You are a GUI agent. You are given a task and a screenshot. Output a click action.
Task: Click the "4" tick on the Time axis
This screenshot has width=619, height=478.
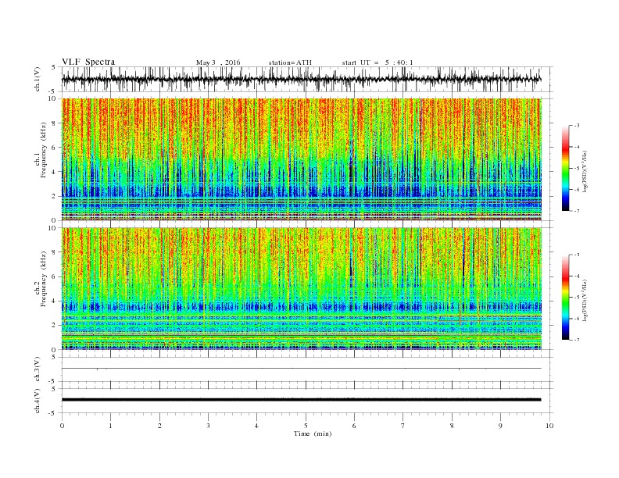(256, 426)
